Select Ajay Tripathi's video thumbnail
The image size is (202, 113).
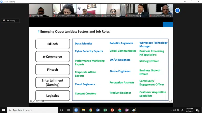(41, 10)
